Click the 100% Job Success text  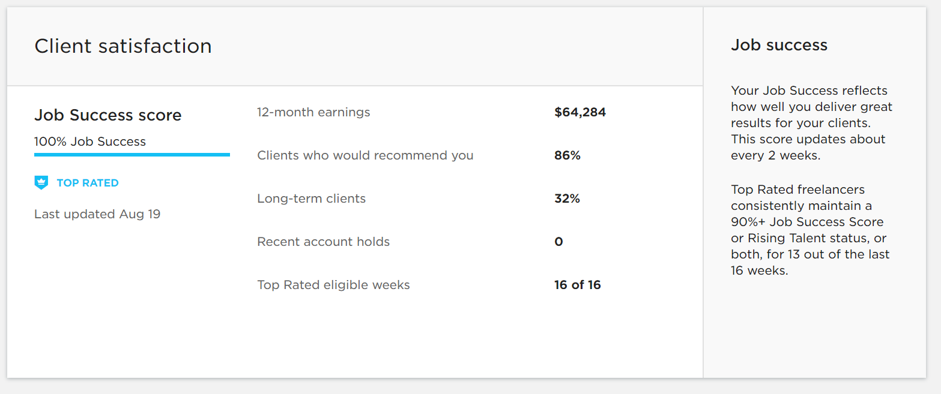[90, 142]
